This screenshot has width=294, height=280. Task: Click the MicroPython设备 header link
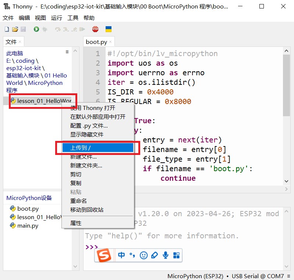tap(29, 198)
